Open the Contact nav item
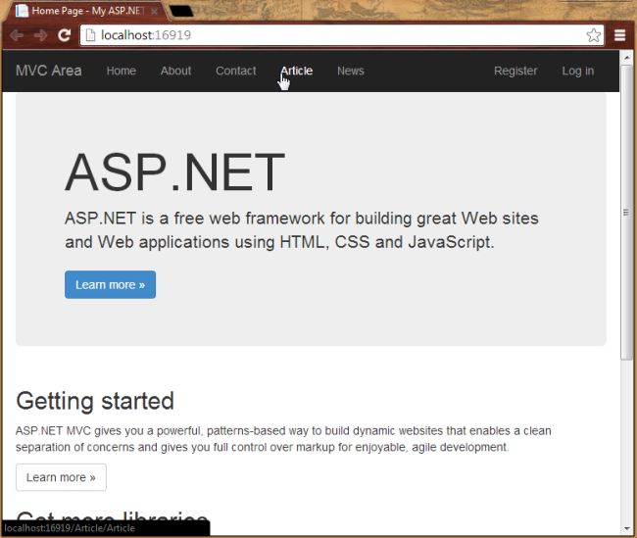The width and height of the screenshot is (637, 538). [x=236, y=71]
